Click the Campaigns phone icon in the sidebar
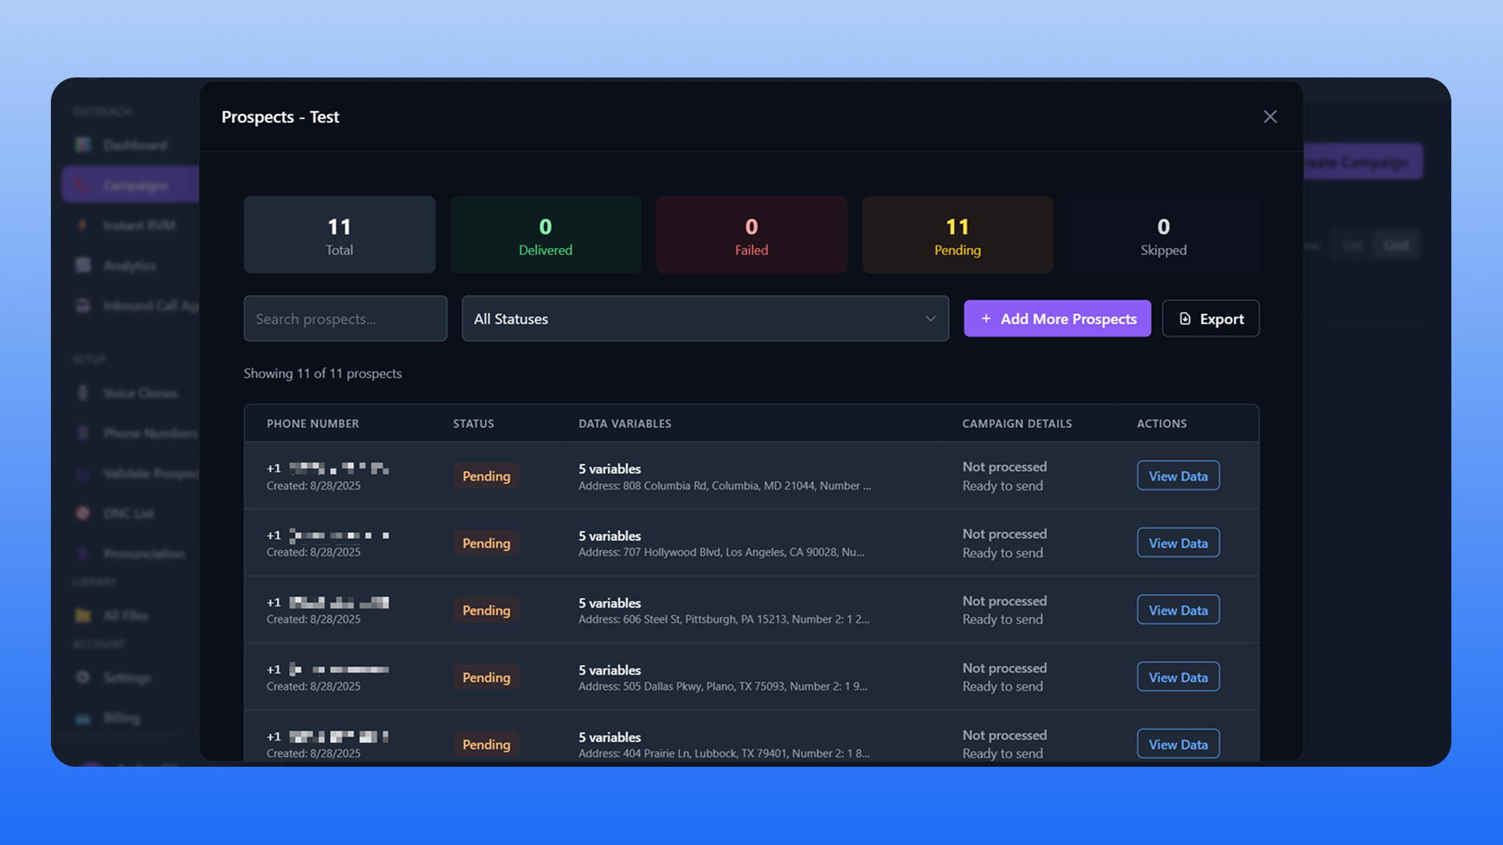1503x845 pixels. point(83,185)
